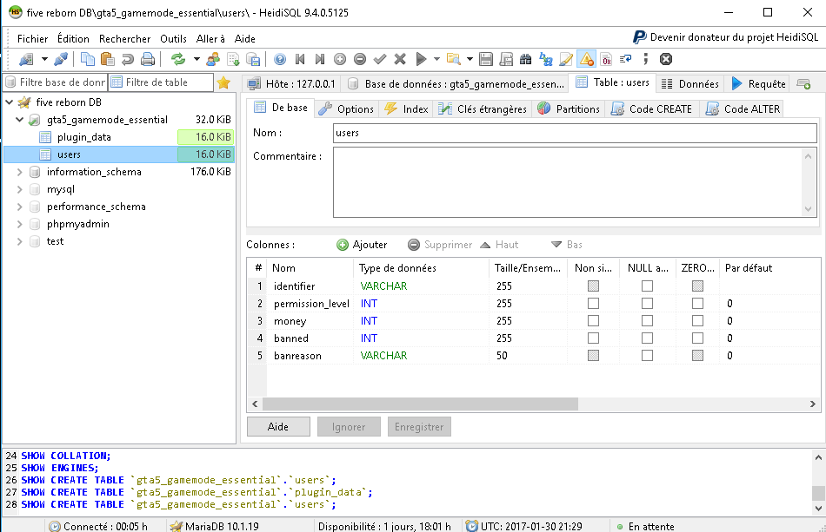Click the insert row plus icon
Image resolution: width=826 pixels, height=532 pixels.
pos(340,59)
